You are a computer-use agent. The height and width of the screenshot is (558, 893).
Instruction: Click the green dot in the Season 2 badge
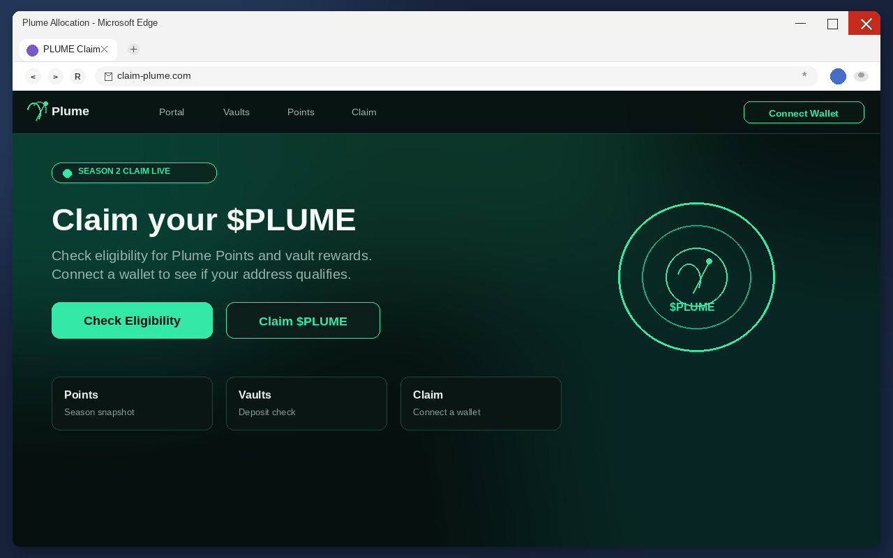[67, 173]
